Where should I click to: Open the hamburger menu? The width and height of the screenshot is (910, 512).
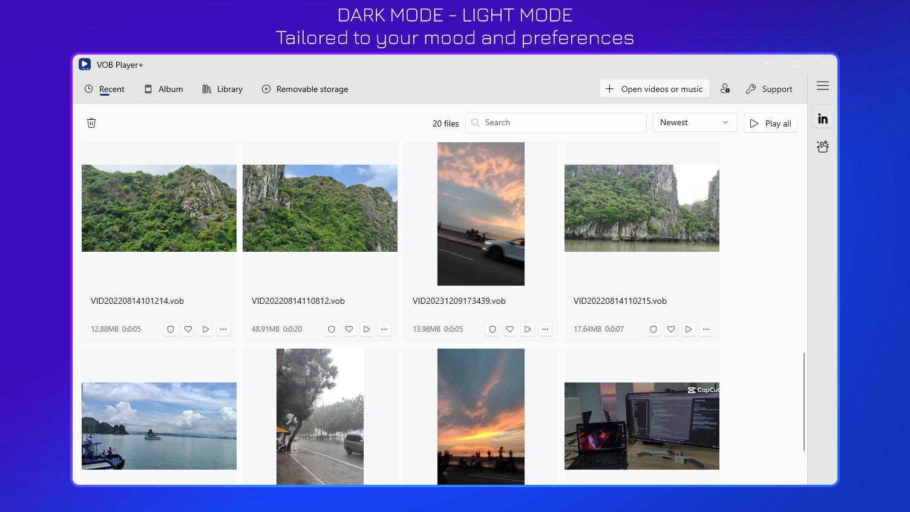pos(822,86)
